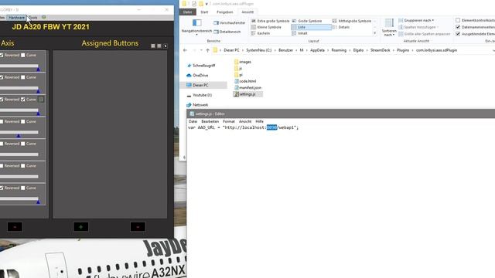The height and width of the screenshot is (278, 495).
Task: Click the red minus button under Assigned Buttons
Action: click(x=138, y=226)
